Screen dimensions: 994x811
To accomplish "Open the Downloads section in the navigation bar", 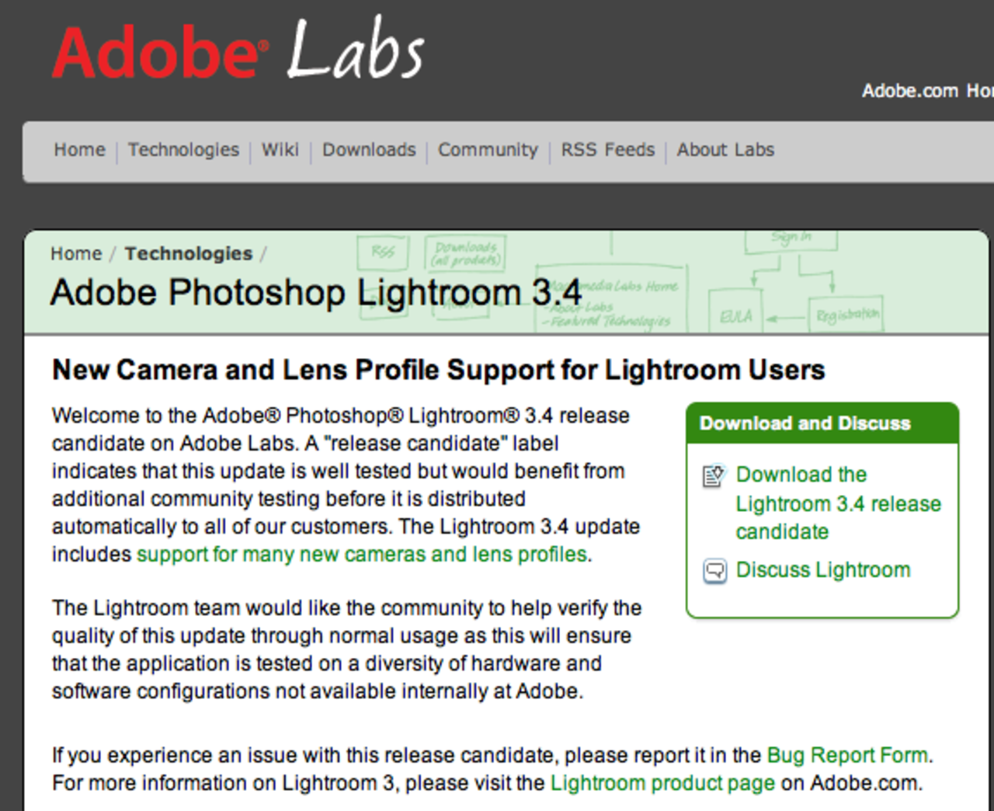I will click(368, 150).
